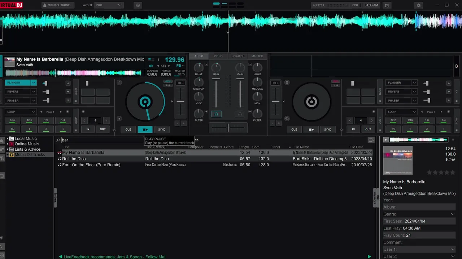This screenshot has width=462, height=259.
Task: Click the clone deck icon beside right jogwheel
Action: 287,119
